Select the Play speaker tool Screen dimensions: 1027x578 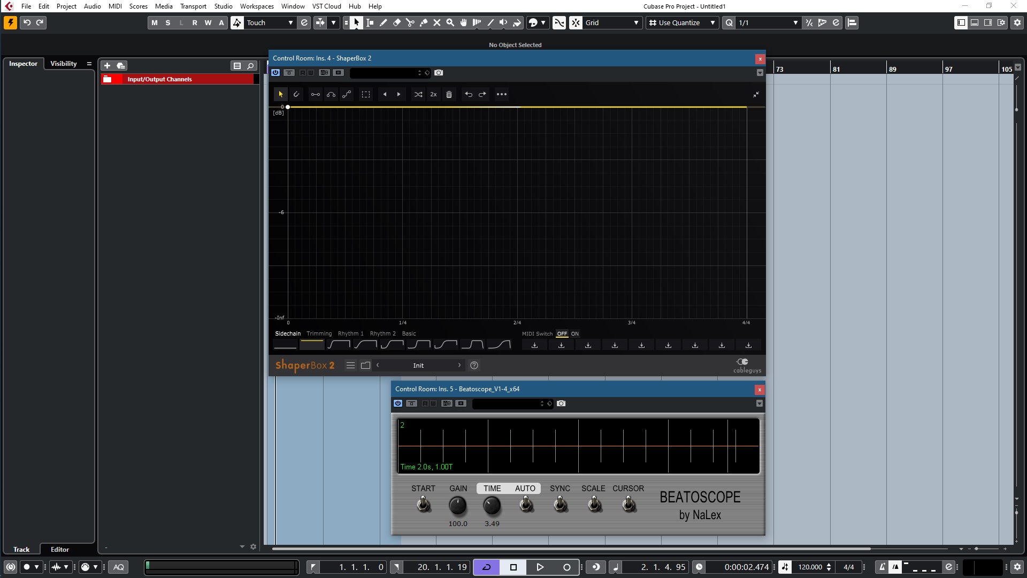tap(503, 22)
